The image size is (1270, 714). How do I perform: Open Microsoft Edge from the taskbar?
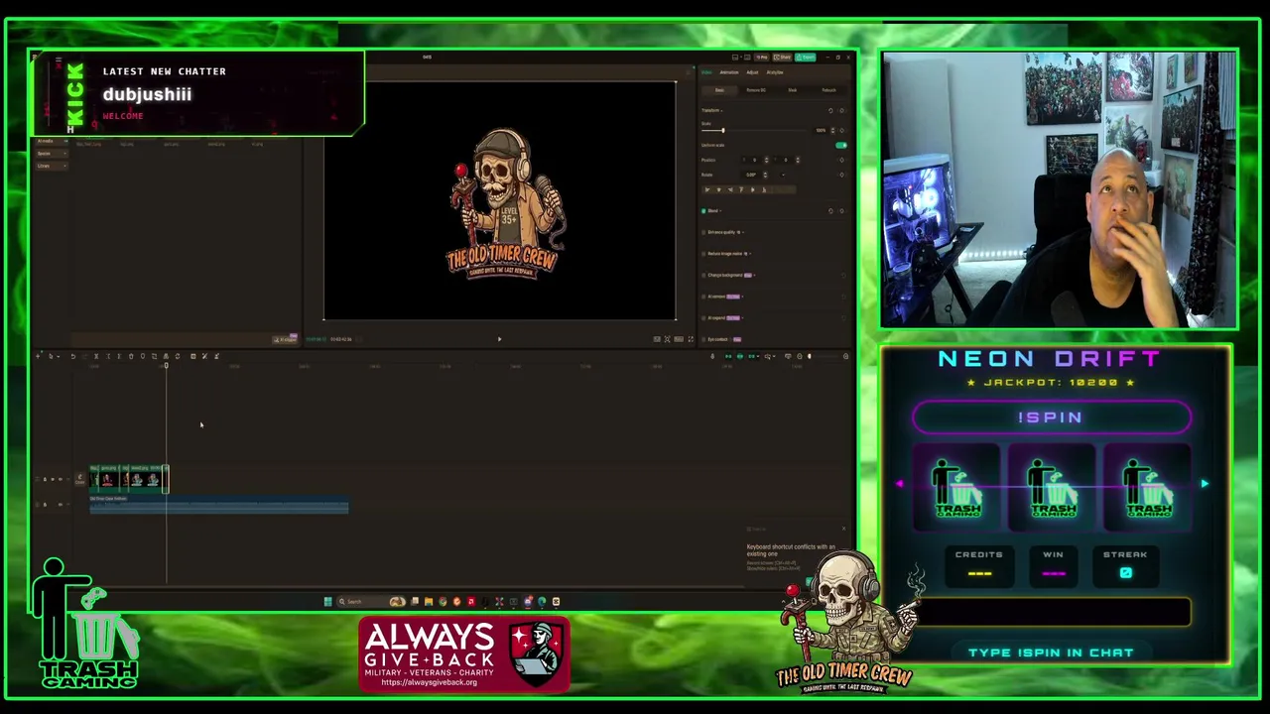click(x=542, y=601)
